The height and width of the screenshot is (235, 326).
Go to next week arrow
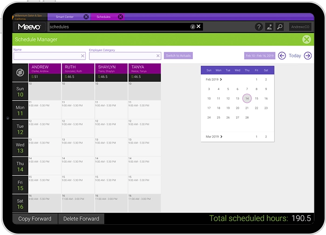click(x=307, y=56)
